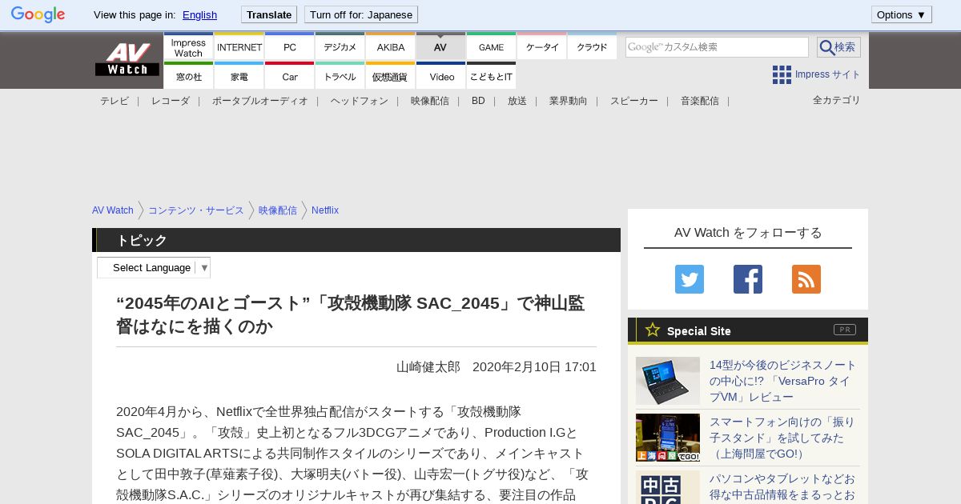The image size is (961, 504).
Task: Go to スピーカー category
Action: [x=634, y=101]
